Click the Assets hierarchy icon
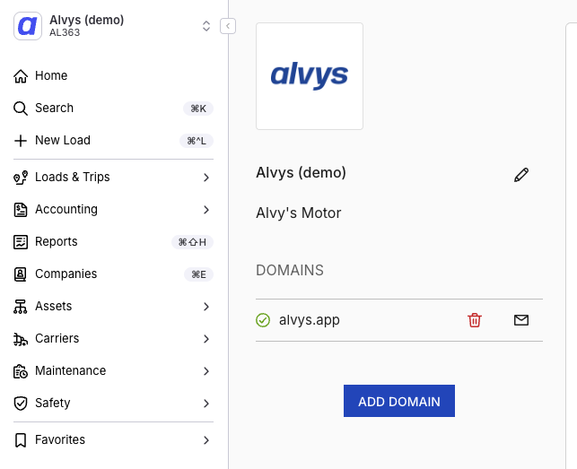 point(21,307)
